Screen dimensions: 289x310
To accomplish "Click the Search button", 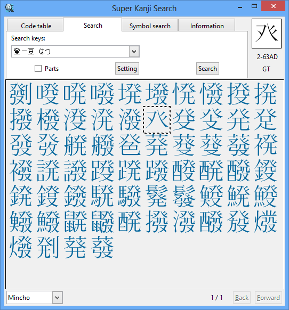I will (x=207, y=69).
